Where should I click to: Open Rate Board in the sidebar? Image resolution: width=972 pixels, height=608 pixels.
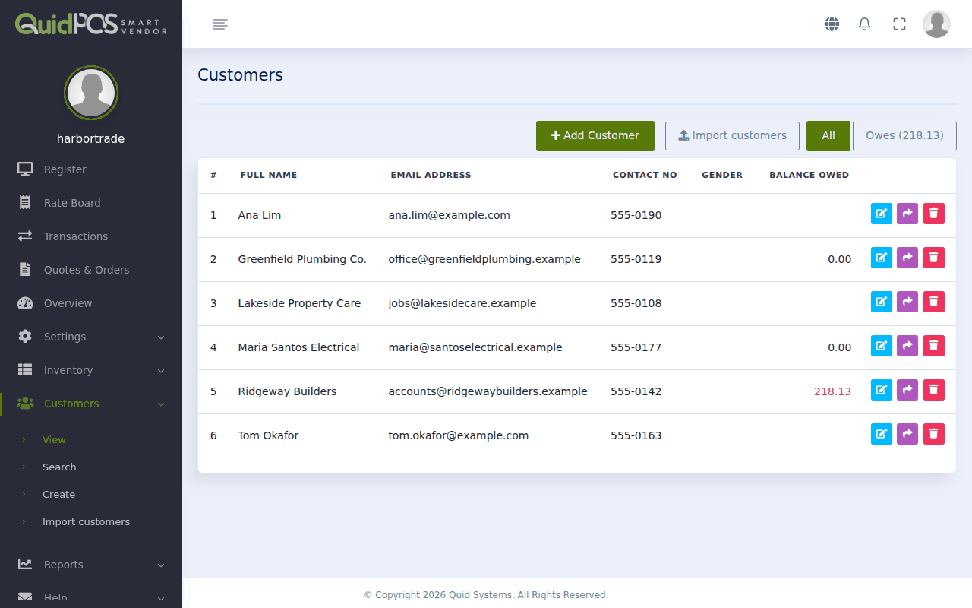[91, 203]
